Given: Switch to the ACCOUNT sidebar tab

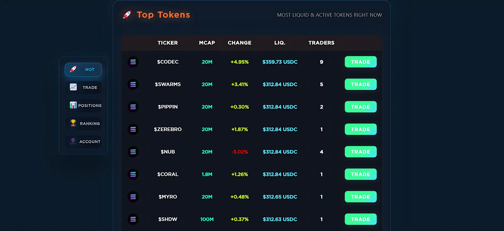Looking at the screenshot, I should click(x=83, y=142).
